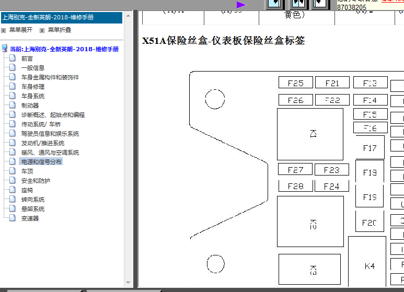404x292 pixels.
Task: Click relay K4 in the diagram
Action: click(x=367, y=262)
